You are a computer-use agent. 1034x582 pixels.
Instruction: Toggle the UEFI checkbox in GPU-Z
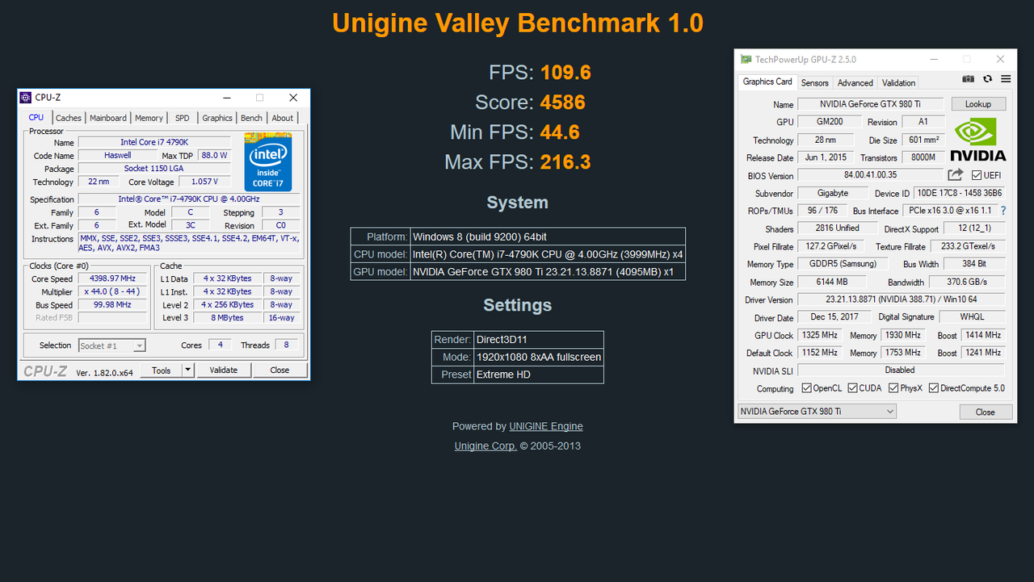(x=977, y=175)
